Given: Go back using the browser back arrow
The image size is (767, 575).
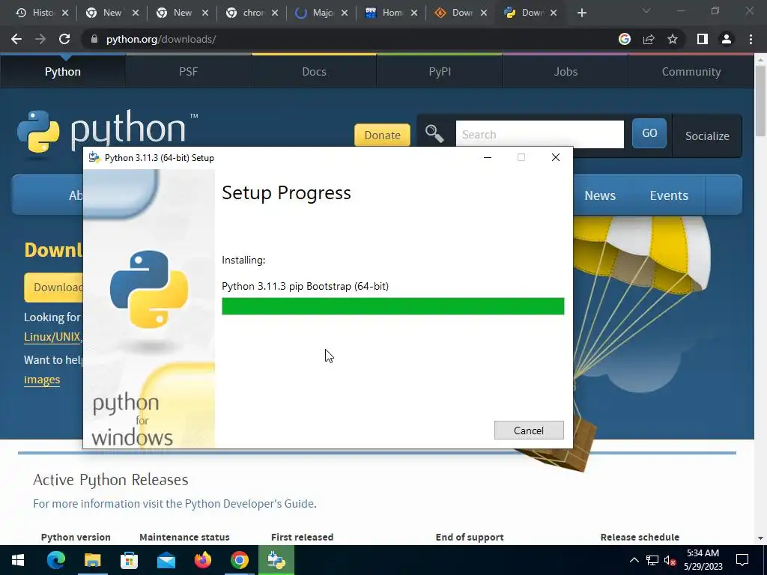Looking at the screenshot, I should coord(16,39).
